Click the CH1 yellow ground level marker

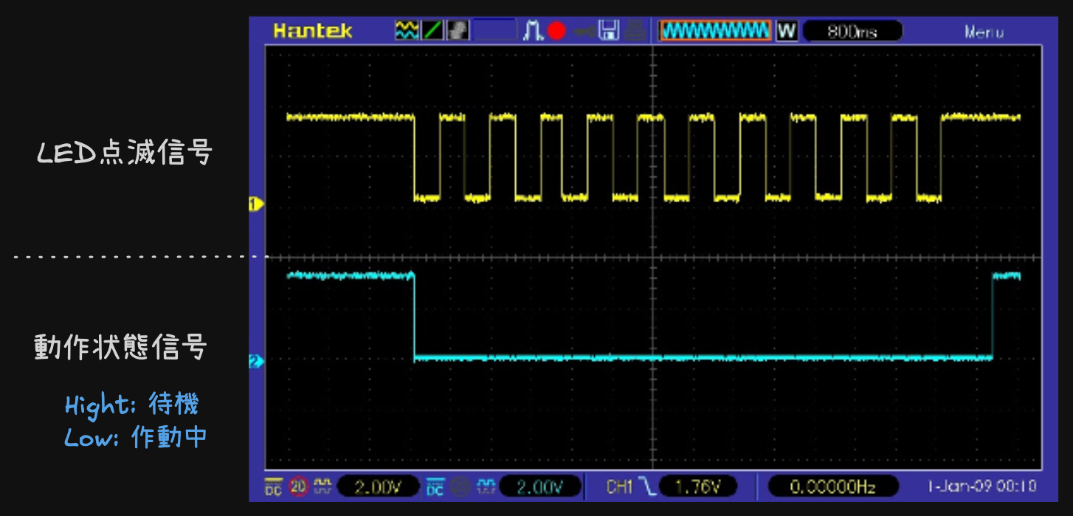(256, 204)
